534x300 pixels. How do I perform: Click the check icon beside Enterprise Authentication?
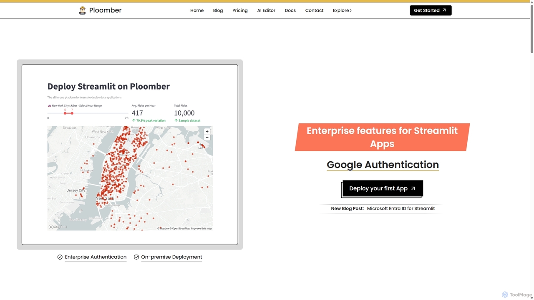click(60, 257)
